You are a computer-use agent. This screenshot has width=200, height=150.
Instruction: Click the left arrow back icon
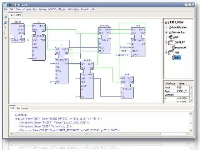pos(5,33)
